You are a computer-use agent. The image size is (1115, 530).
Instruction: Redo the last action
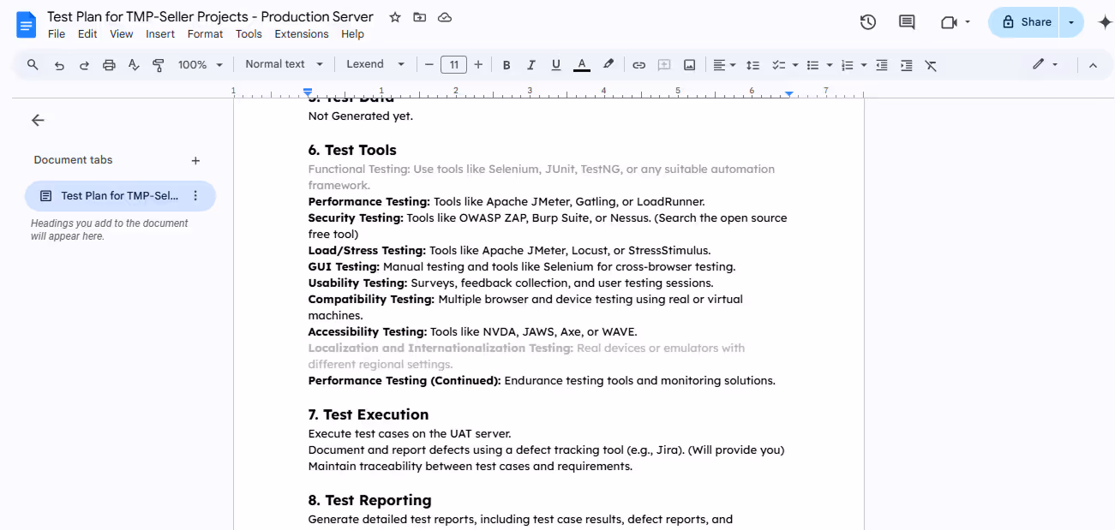click(x=84, y=64)
